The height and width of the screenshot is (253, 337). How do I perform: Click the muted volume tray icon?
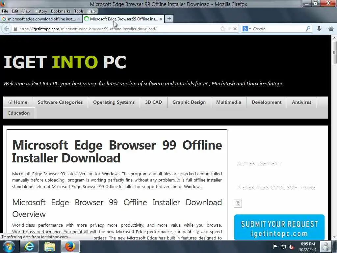pos(292,247)
